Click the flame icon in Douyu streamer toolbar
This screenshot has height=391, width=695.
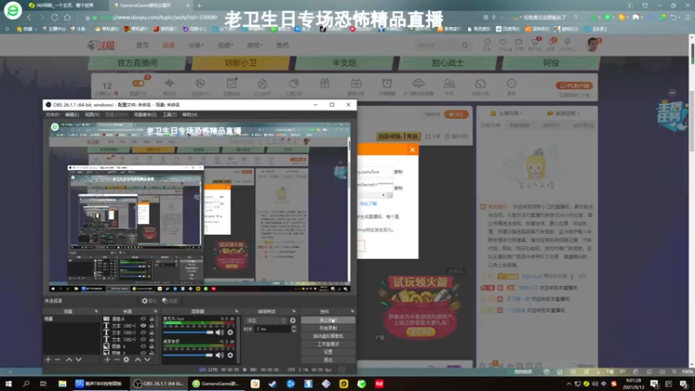262,85
